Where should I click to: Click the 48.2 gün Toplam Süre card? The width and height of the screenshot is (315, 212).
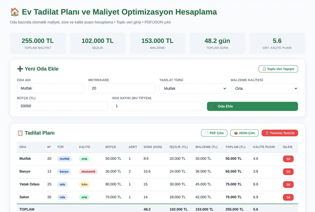tap(217, 43)
